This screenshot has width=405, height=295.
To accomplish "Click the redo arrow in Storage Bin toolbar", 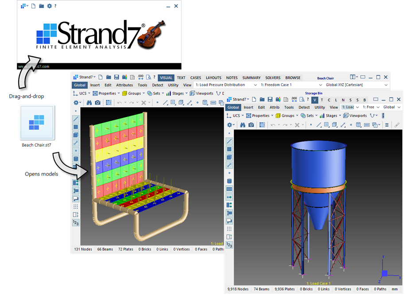I will [x=285, y=125].
